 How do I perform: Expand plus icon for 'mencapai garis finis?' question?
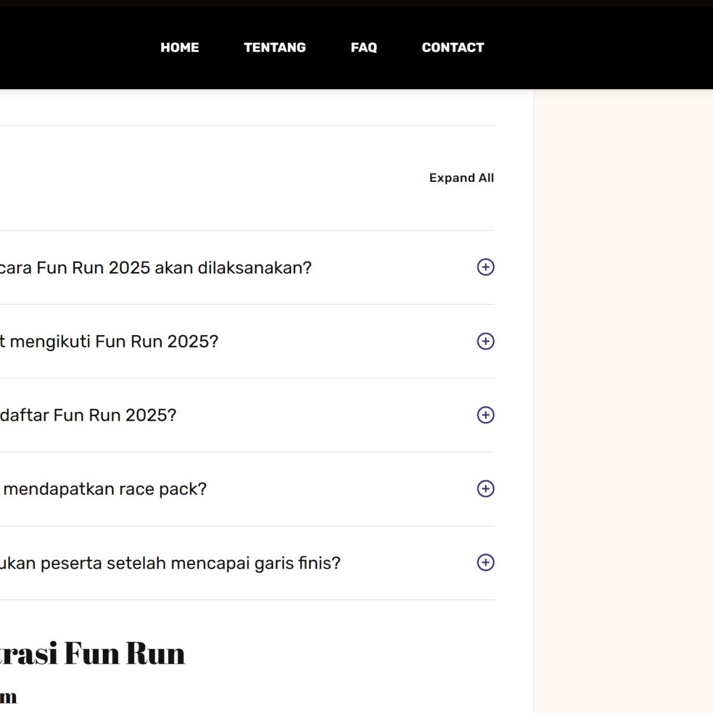point(485,562)
